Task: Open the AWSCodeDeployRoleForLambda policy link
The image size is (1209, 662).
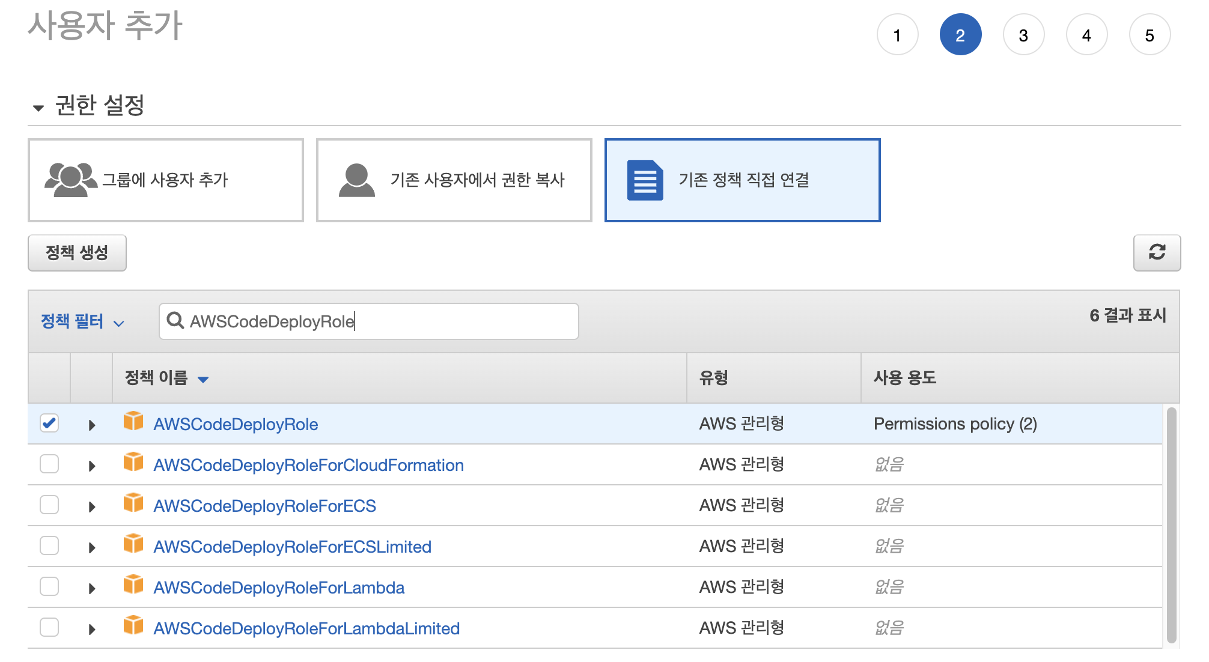Action: pyautogui.click(x=279, y=588)
